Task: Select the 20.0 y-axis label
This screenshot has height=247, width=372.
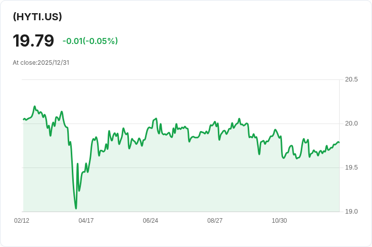Action: click(351, 124)
